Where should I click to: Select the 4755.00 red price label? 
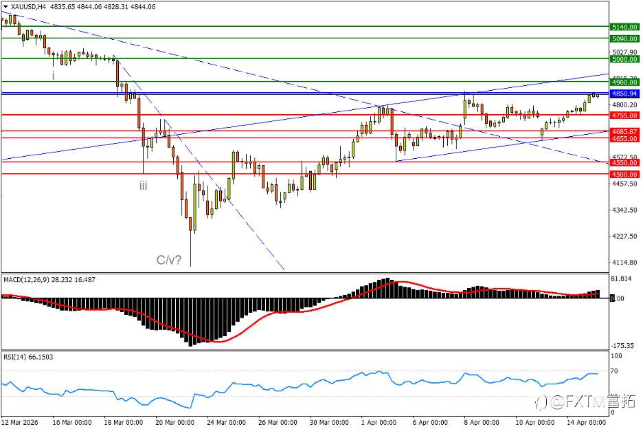624,115
